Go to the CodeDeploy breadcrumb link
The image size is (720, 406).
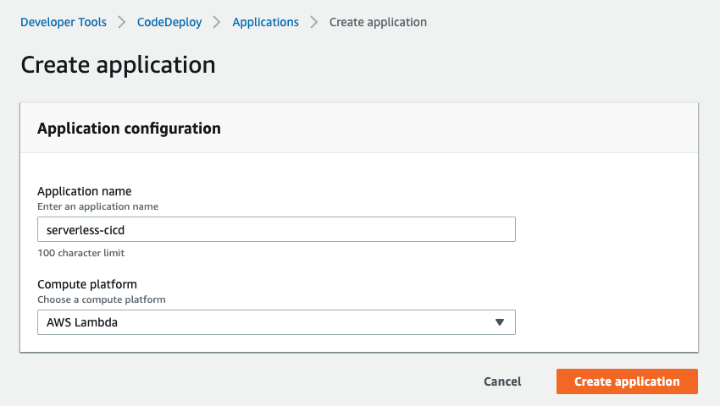click(x=169, y=22)
